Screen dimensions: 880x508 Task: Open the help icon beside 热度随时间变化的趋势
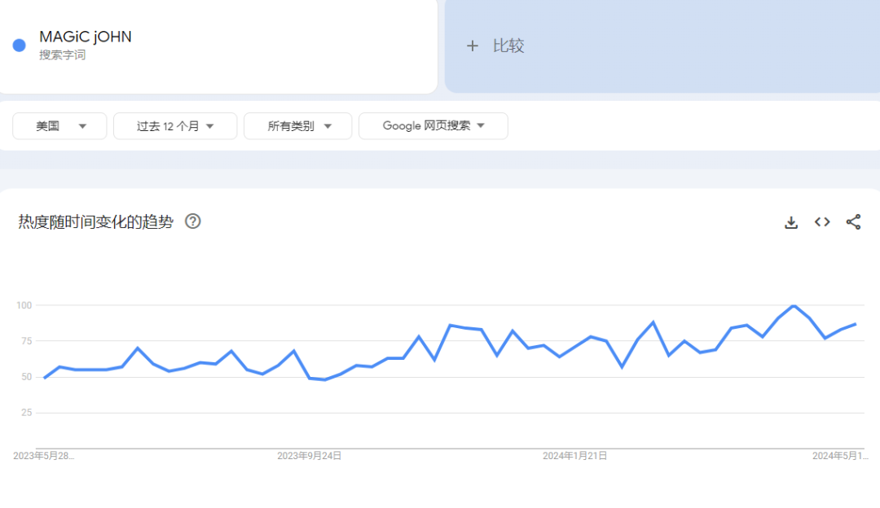tap(193, 221)
